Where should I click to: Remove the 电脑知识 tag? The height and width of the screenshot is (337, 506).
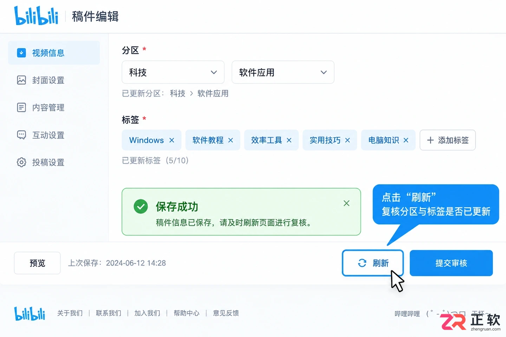point(406,140)
